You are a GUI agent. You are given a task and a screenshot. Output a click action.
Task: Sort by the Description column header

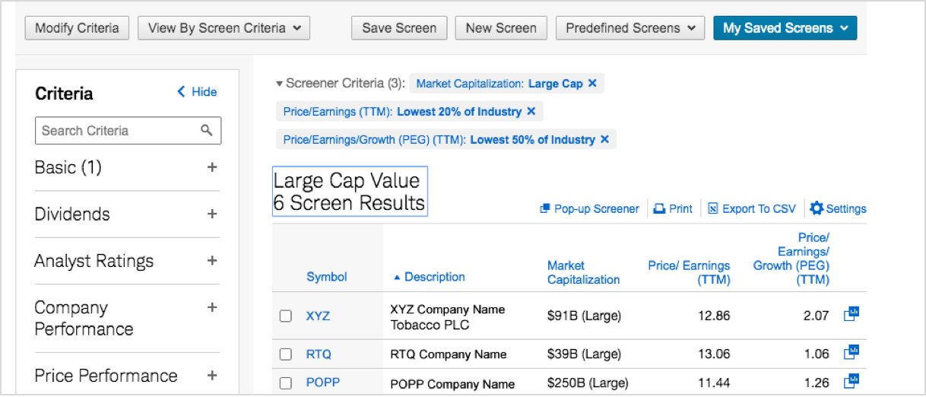434,277
